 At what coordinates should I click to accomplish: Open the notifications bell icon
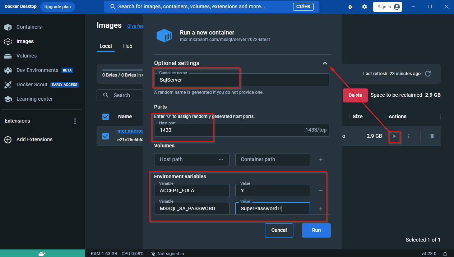pos(445,254)
